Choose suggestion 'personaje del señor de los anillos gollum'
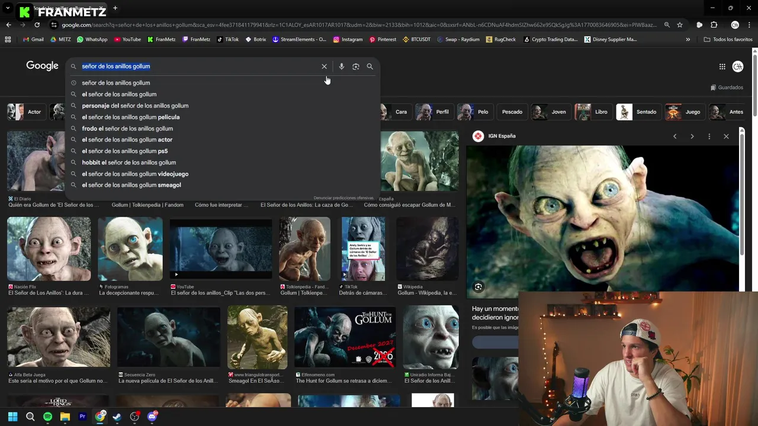758x426 pixels. click(223, 106)
